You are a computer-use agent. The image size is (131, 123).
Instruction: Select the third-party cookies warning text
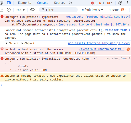click(65, 78)
